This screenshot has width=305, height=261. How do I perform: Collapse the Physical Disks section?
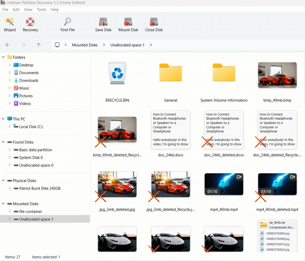click(x=3, y=180)
